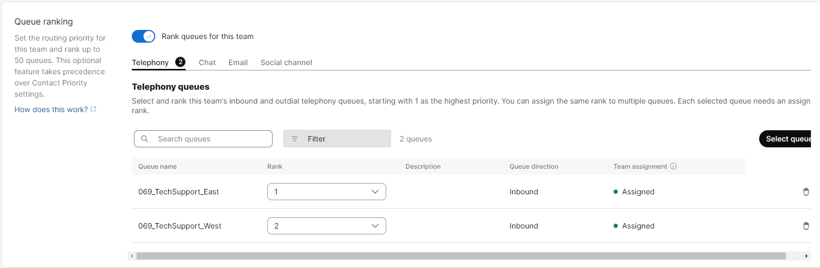Select the 069_TechSupport_East queue name
The width and height of the screenshot is (820, 268).
click(179, 192)
